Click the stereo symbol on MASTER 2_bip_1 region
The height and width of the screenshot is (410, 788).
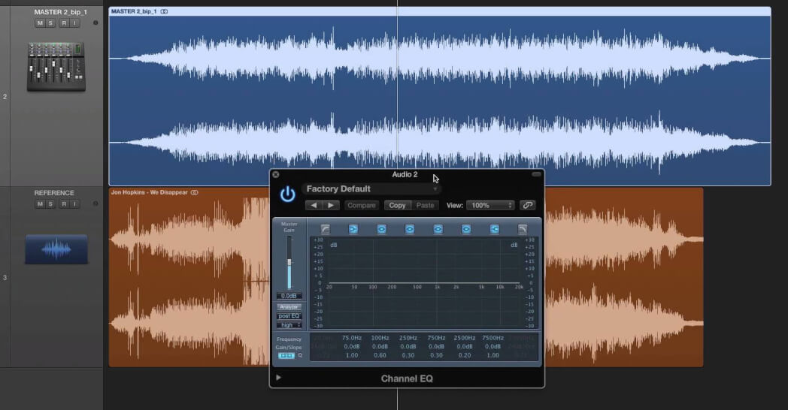coord(165,11)
